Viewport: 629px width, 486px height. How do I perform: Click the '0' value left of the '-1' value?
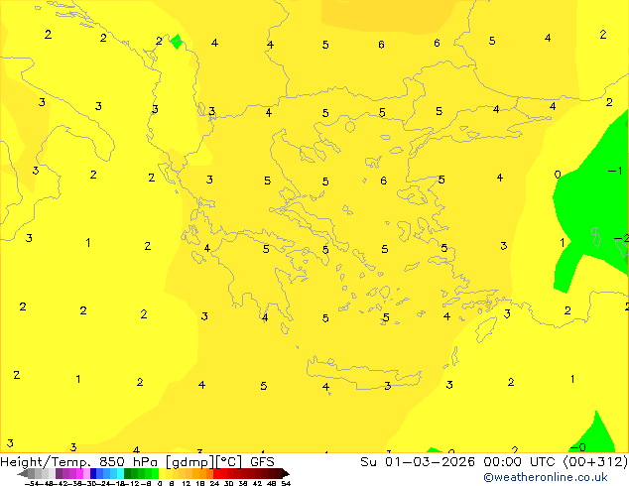558,174
